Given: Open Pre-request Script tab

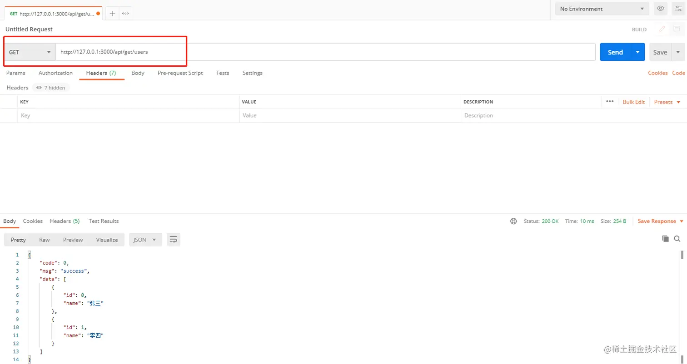Looking at the screenshot, I should tap(180, 73).
